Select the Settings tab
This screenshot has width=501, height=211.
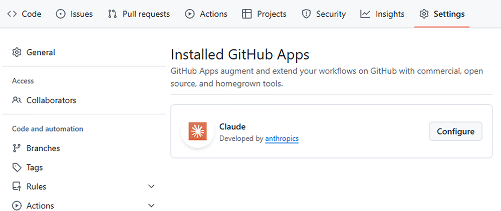pos(442,14)
